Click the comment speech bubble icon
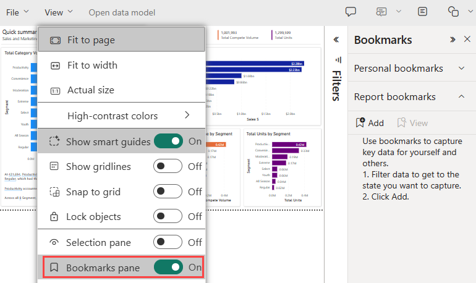 351,12
